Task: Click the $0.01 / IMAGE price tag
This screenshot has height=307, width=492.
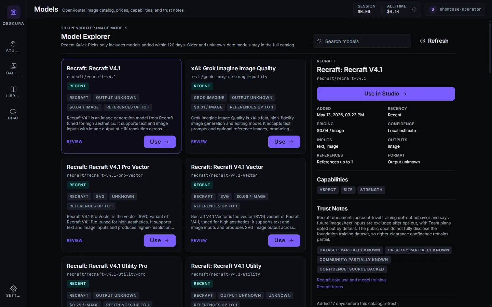Action: pos(208,107)
